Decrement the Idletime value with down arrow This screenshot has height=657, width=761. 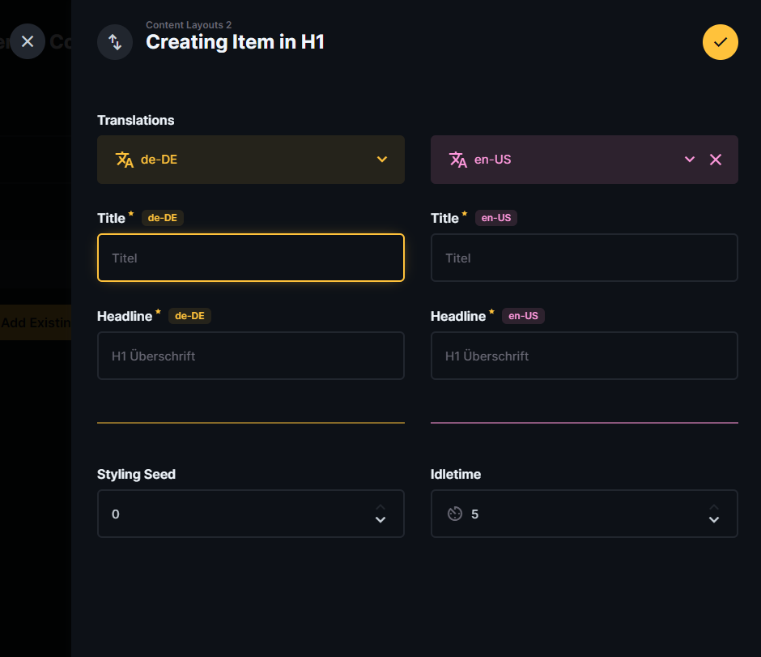(x=714, y=520)
